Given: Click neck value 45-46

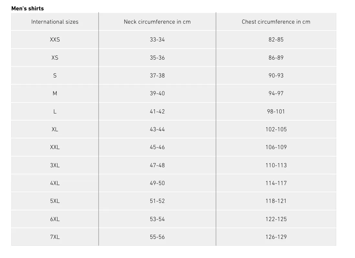Looking at the screenshot, I should point(157,147).
